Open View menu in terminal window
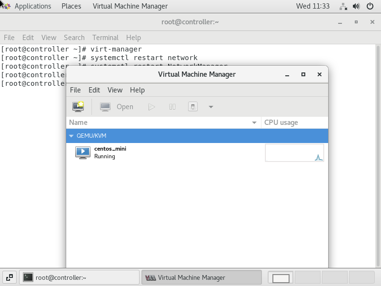This screenshot has width=381, height=286. point(49,38)
